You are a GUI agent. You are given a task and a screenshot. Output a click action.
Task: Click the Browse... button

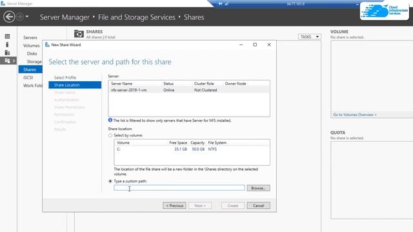[x=258, y=188]
